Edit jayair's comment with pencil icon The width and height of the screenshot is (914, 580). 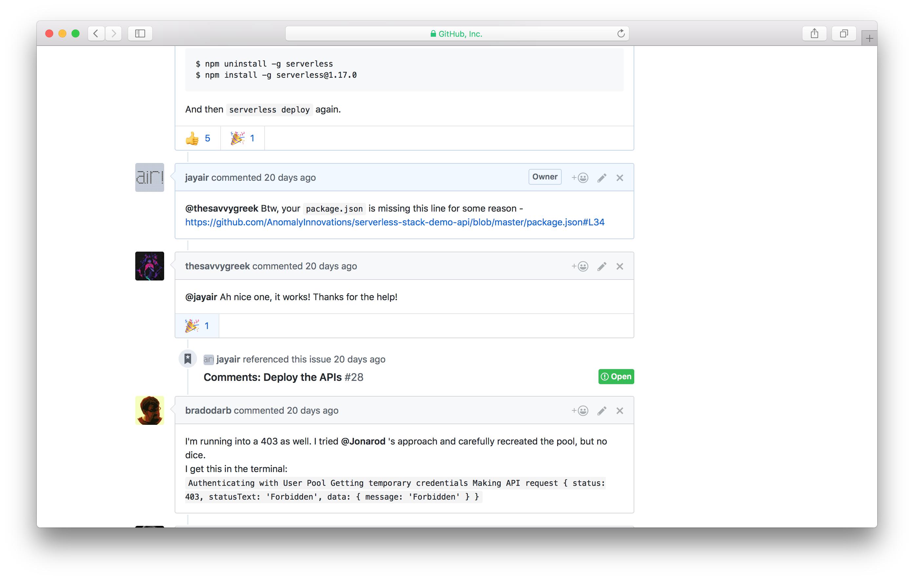[601, 177]
